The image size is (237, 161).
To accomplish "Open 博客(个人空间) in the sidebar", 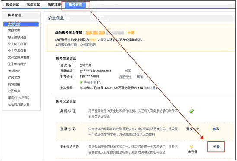I will coord(19,98).
